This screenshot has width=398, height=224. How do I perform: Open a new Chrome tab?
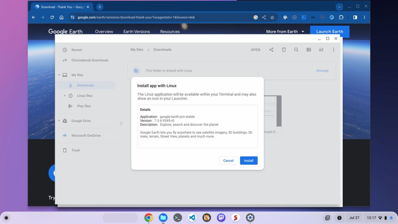pos(99,7)
